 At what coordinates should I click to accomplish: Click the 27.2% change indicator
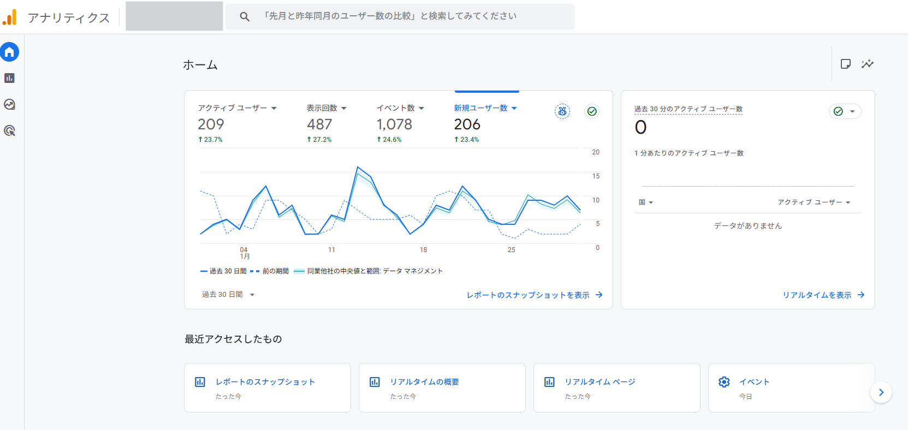[319, 140]
